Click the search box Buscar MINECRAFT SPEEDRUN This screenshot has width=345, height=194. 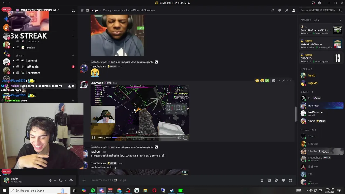point(321,10)
